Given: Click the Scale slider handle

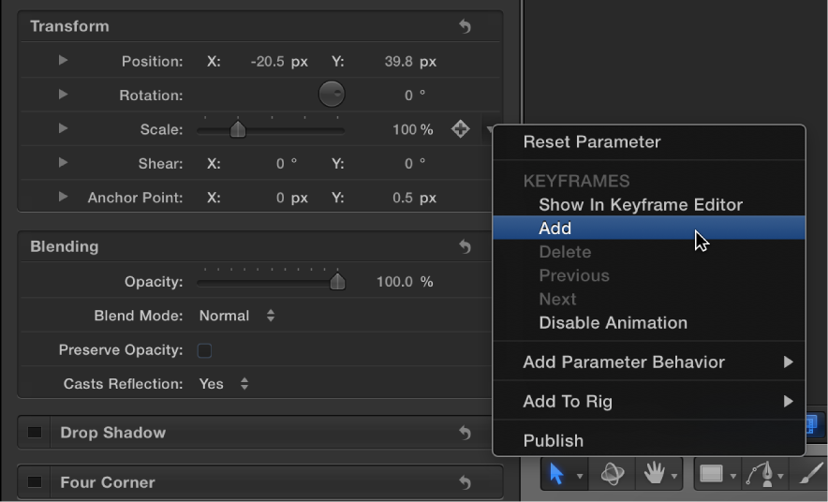Looking at the screenshot, I should (238, 129).
